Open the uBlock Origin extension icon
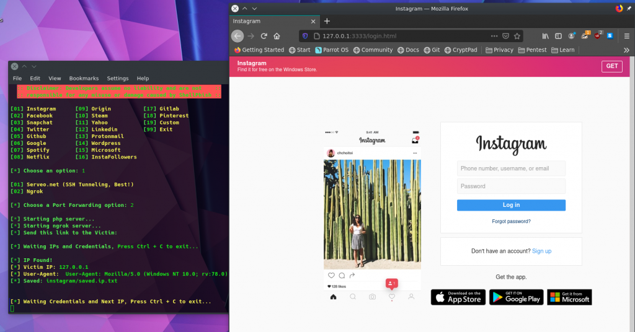 pos(598,35)
